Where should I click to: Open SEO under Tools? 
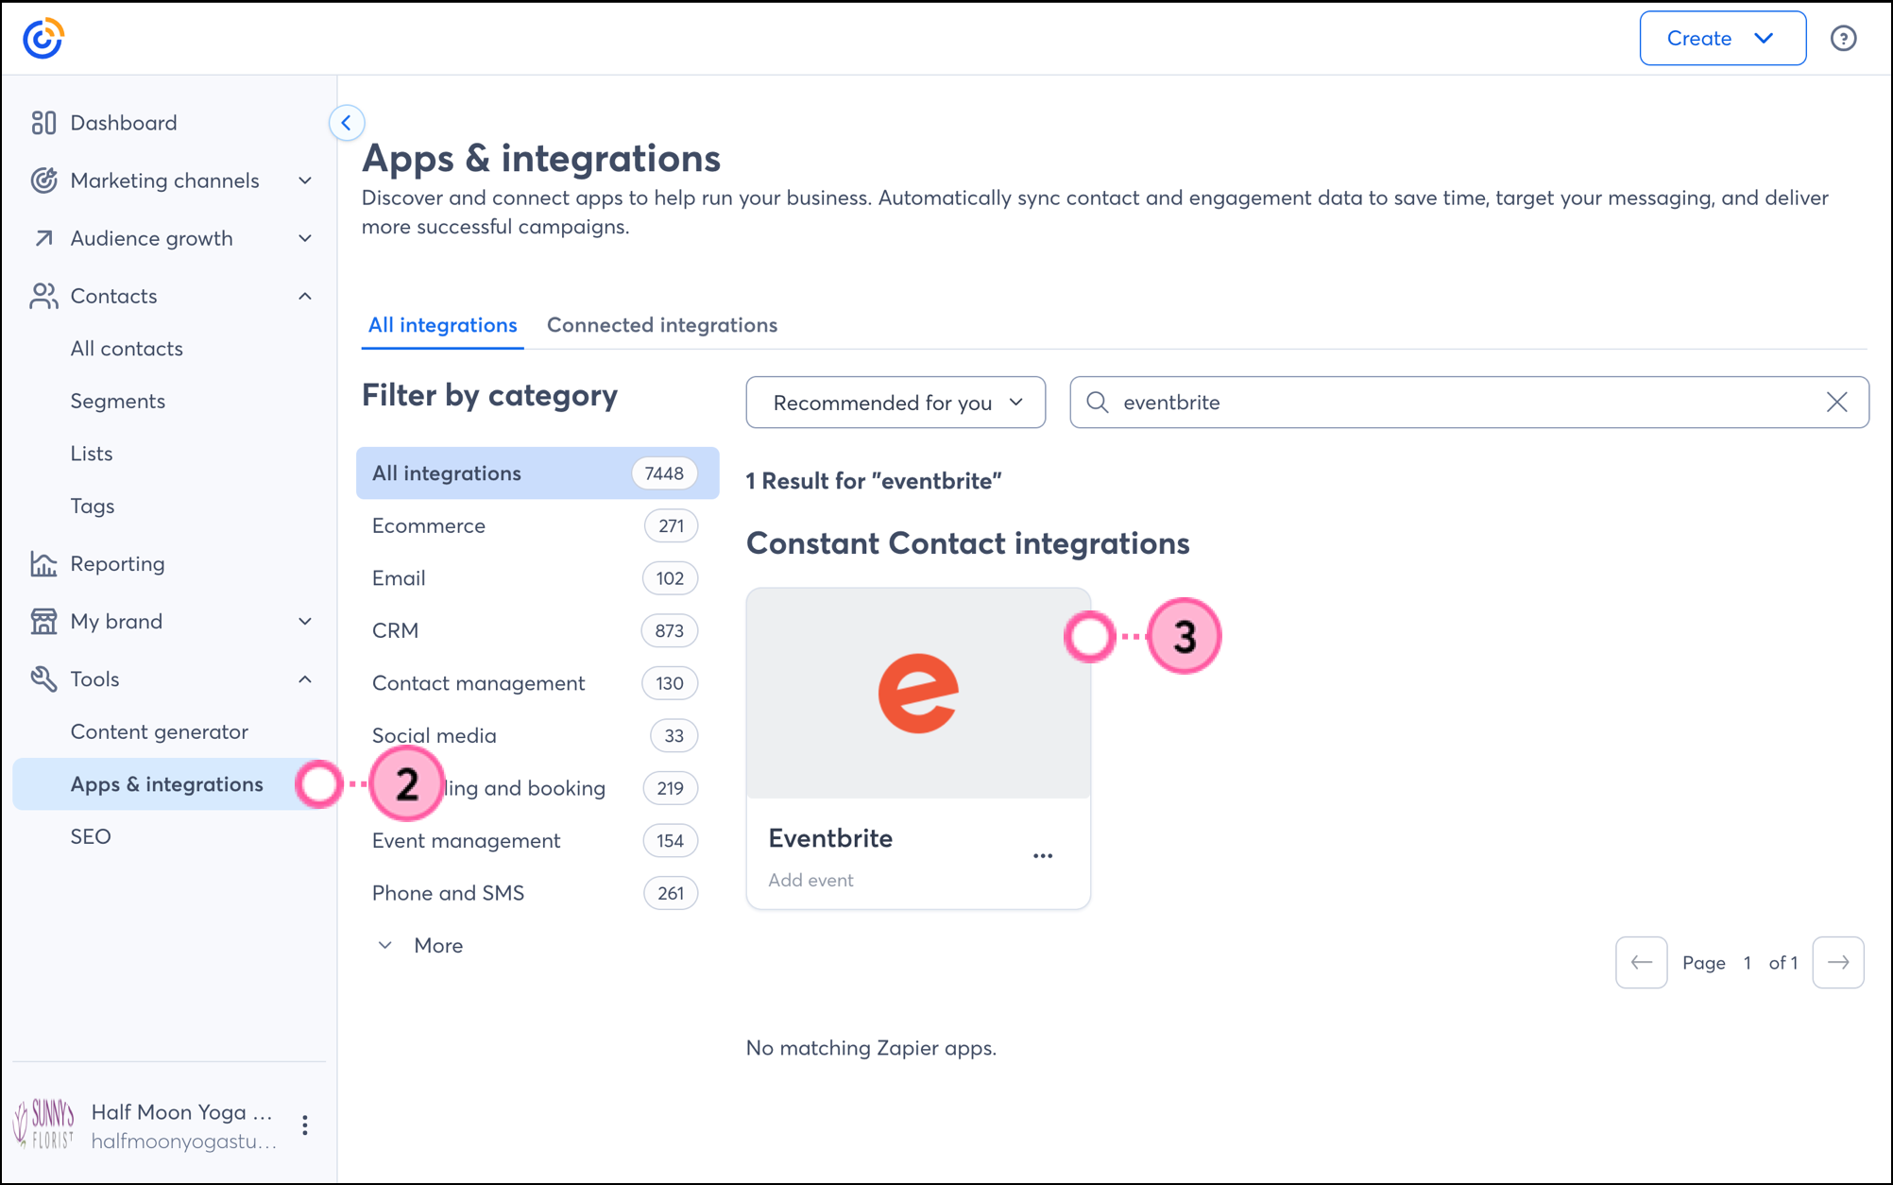91,836
